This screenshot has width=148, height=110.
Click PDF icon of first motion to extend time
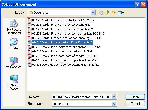tap(30, 24)
